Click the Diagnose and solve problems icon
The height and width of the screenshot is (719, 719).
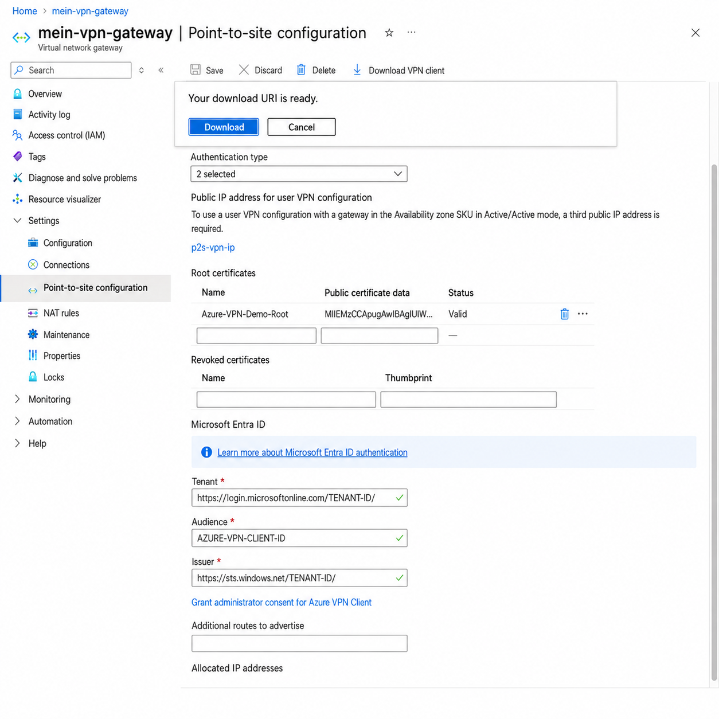point(18,178)
